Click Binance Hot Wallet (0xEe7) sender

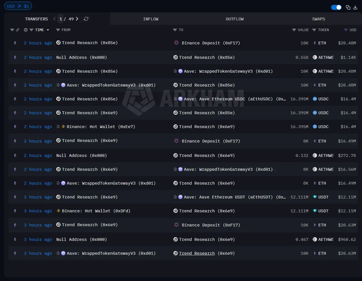click(101, 127)
